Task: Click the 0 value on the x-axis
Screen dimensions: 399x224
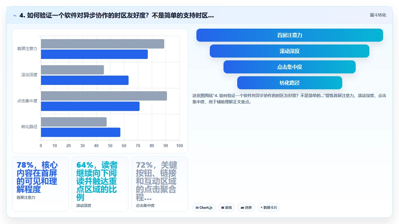Action: pyautogui.click(x=41, y=146)
